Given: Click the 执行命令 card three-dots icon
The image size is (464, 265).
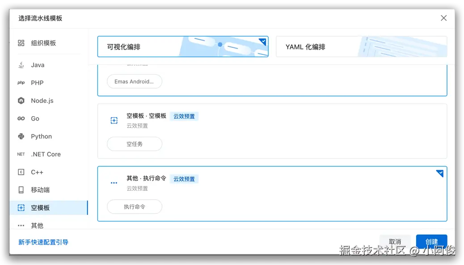Looking at the screenshot, I should tap(114, 183).
